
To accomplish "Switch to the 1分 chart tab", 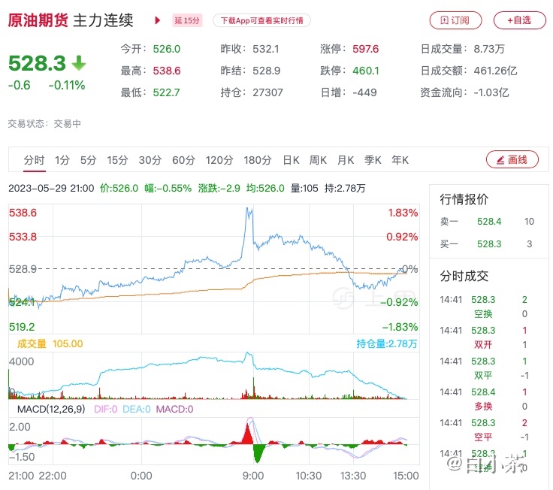I will pos(62,160).
